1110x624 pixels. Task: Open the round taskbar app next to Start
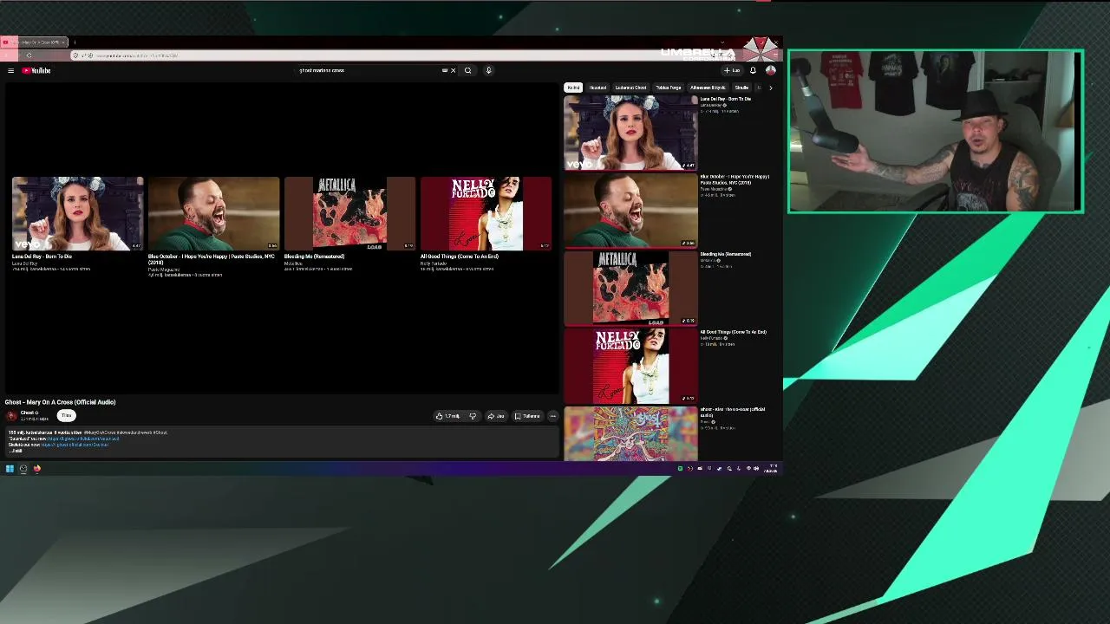[x=23, y=469]
